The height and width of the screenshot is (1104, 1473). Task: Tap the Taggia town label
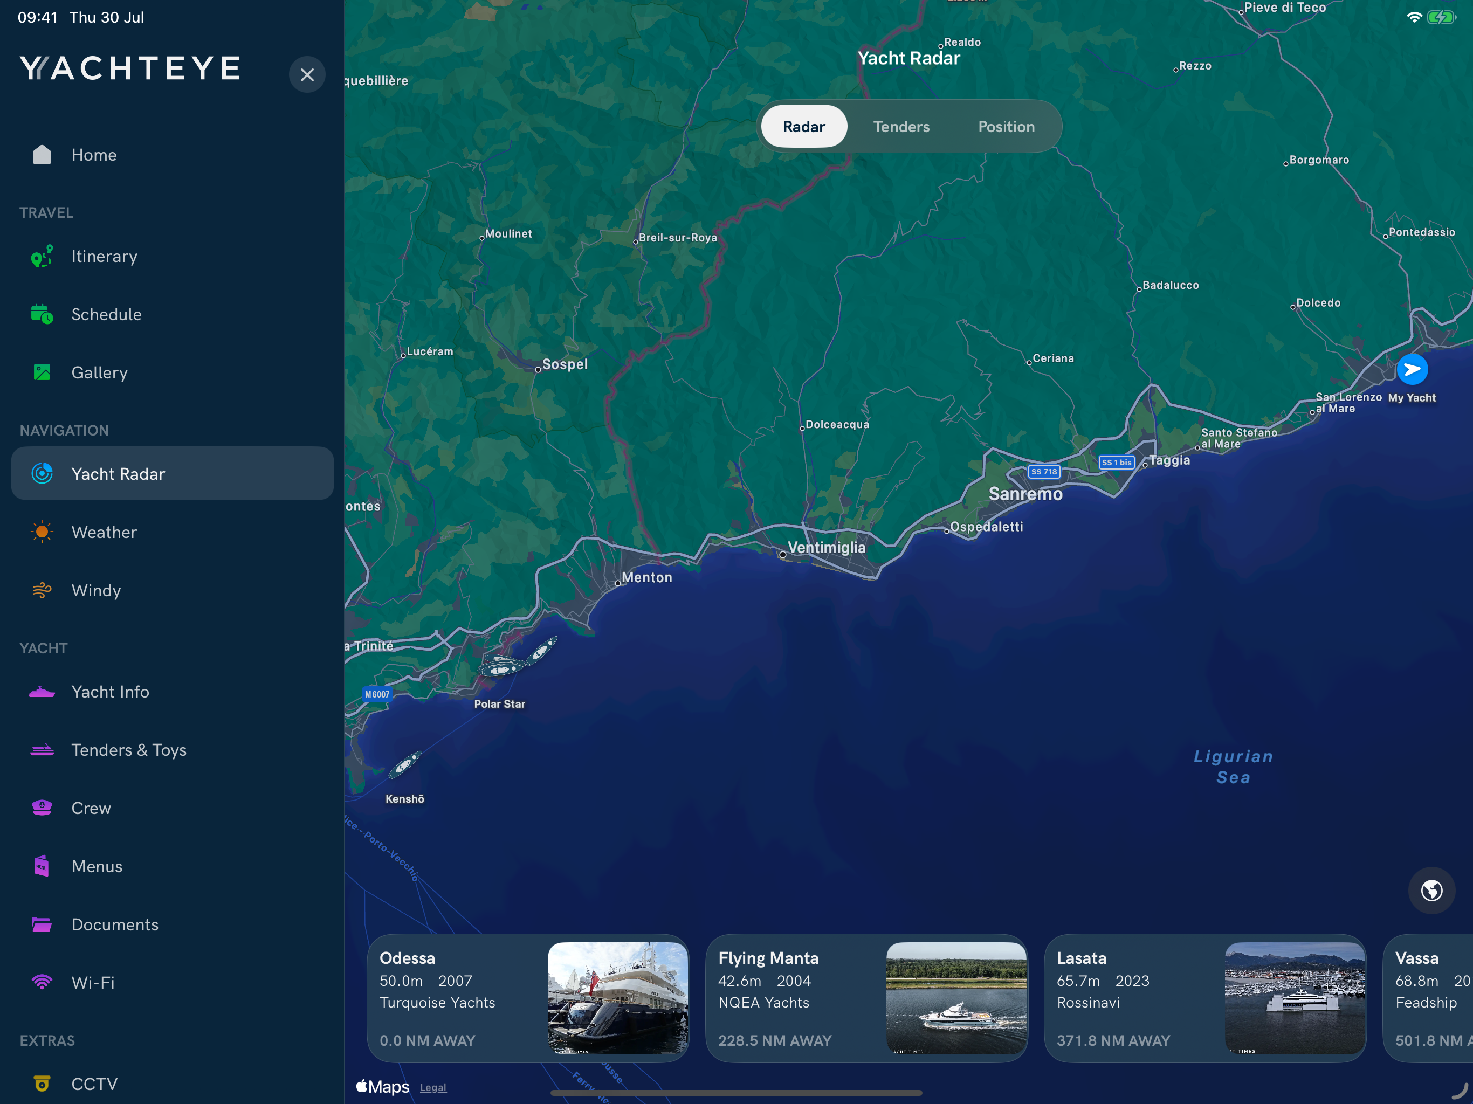(1169, 460)
